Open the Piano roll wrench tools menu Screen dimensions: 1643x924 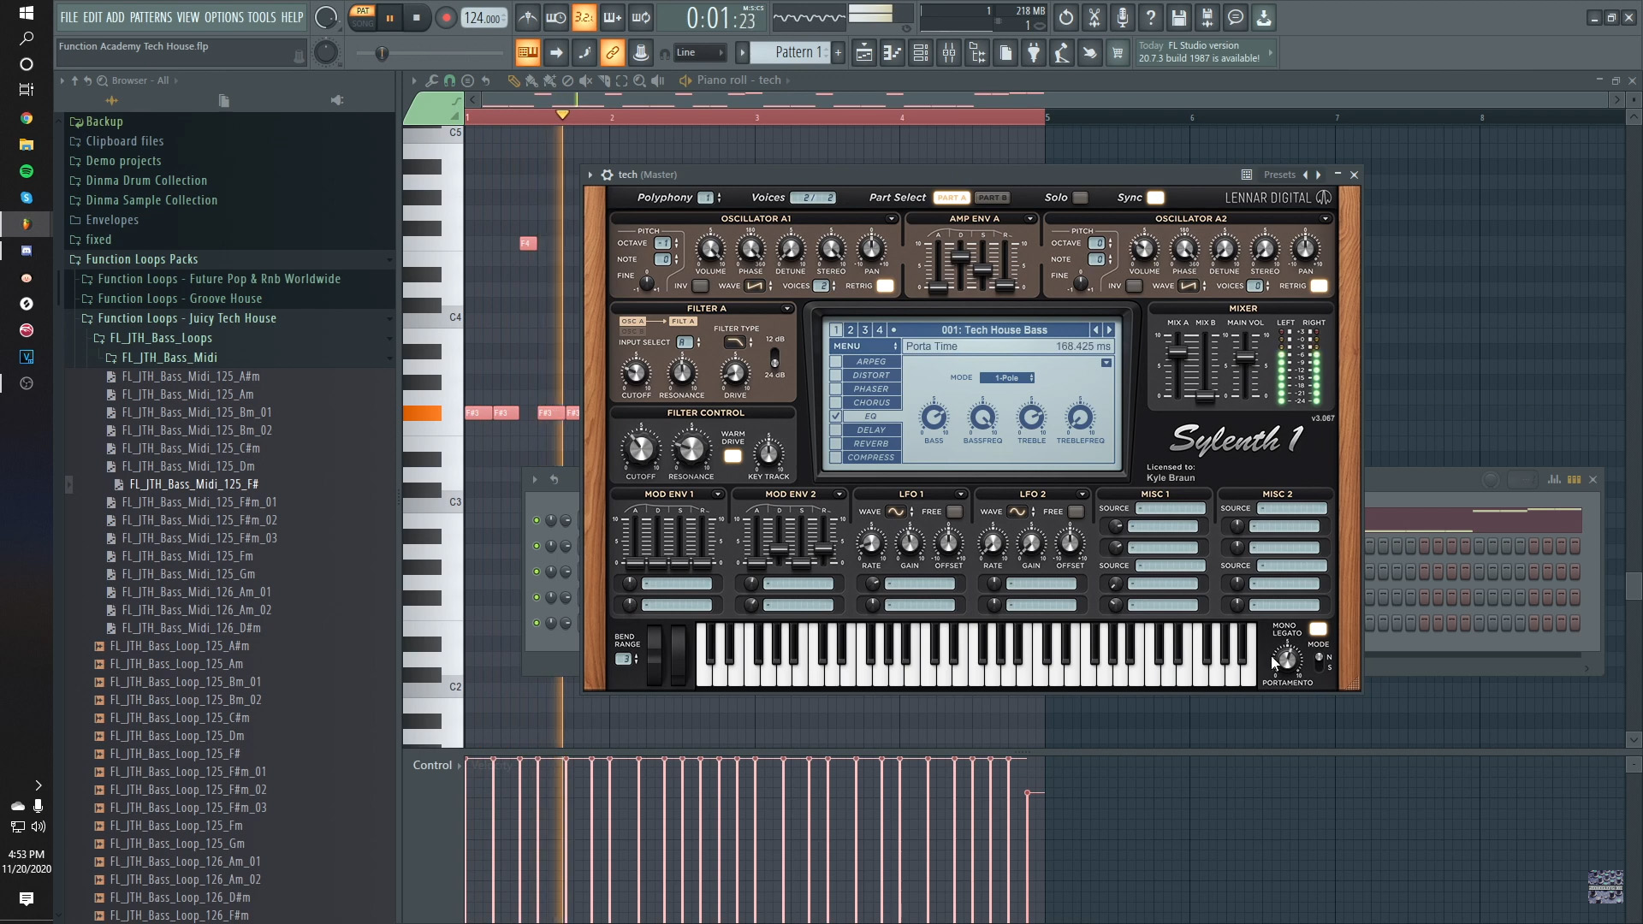431,80
